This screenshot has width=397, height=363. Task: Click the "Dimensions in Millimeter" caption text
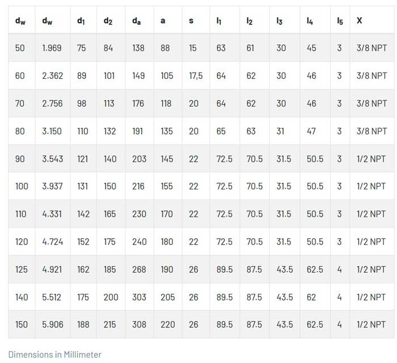pyautogui.click(x=54, y=354)
